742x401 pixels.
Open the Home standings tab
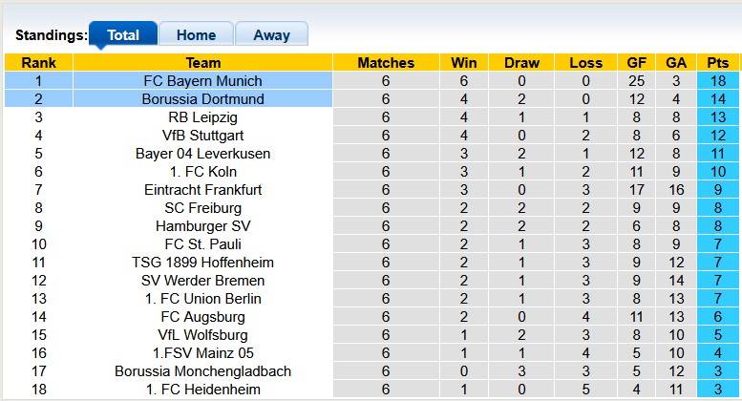[x=195, y=35]
